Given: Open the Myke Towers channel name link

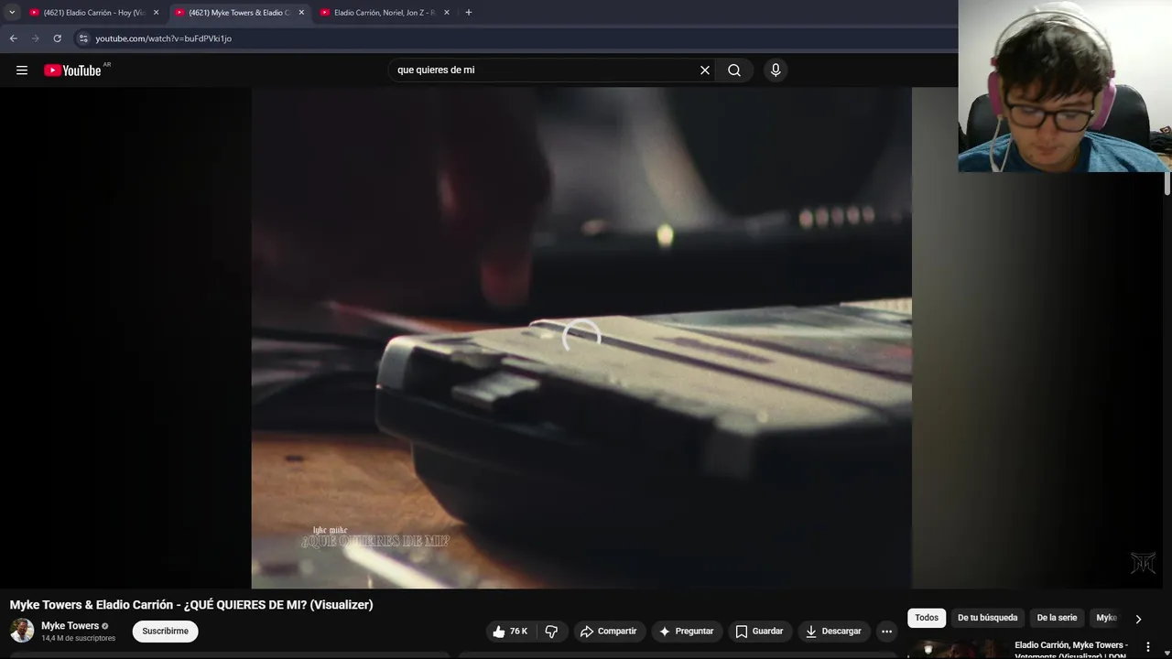Looking at the screenshot, I should point(70,626).
